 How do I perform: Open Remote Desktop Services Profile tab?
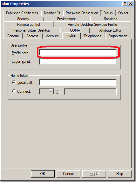coord(92,25)
